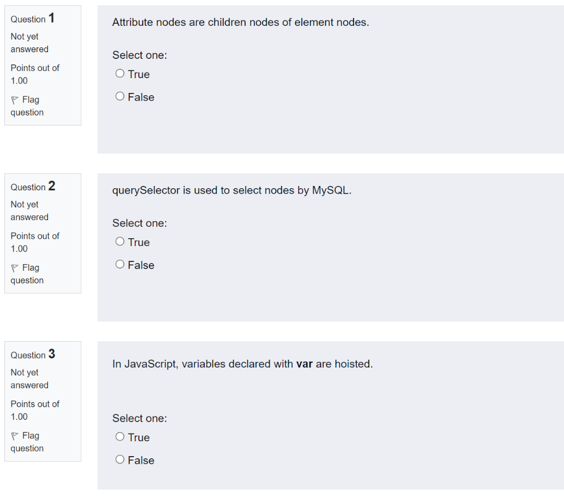Click the bolded 'var' in Question 3
564x504 pixels.
tap(304, 364)
